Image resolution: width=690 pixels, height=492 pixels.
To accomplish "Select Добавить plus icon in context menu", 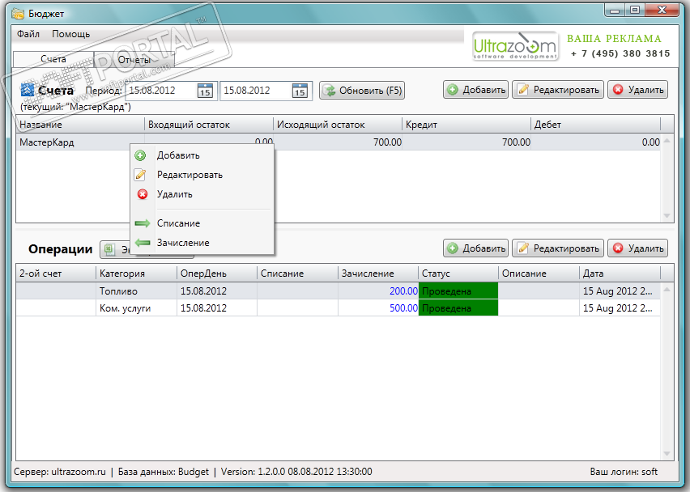I will 140,155.
